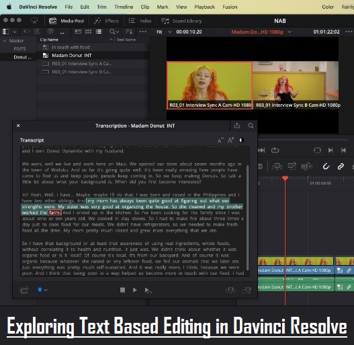Export the transcript with share icon
354x345 pixels.
coord(236,126)
